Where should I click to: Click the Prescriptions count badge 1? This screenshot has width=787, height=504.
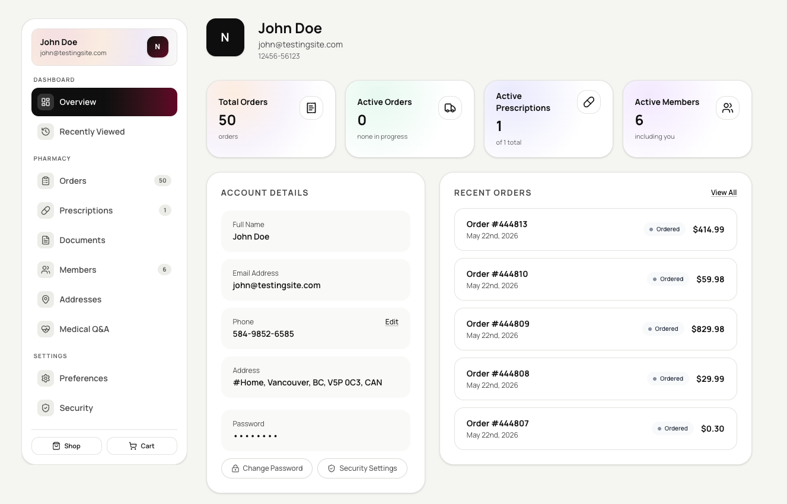coord(165,210)
